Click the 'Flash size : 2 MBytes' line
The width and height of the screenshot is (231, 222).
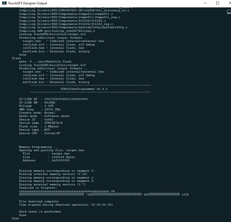pos(39,126)
